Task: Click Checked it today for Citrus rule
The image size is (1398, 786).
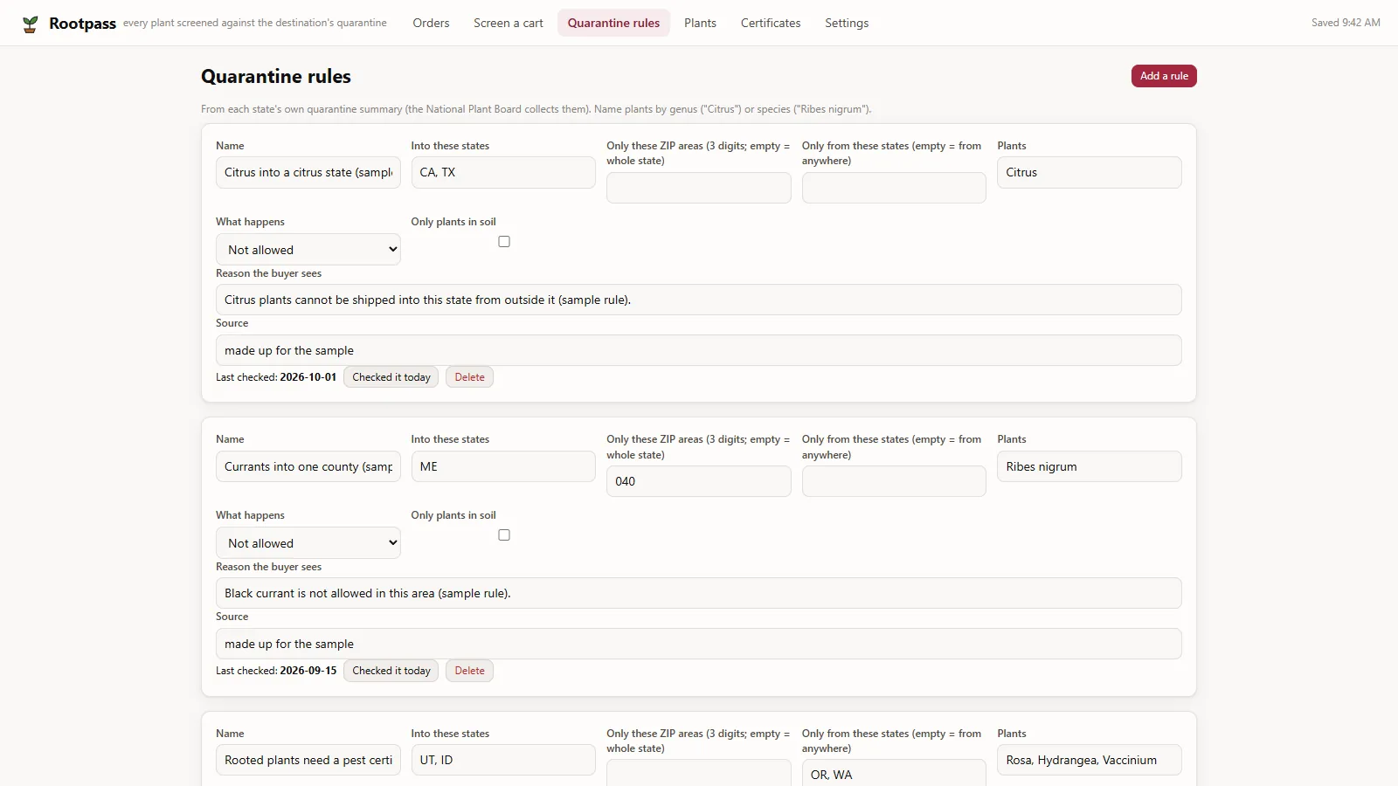Action: [x=391, y=377]
